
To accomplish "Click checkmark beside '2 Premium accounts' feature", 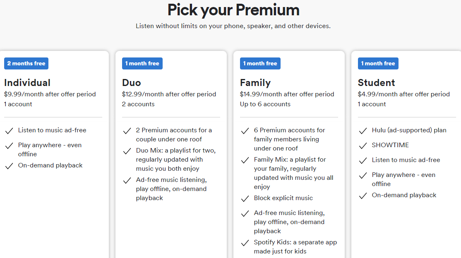I will click(127, 131).
